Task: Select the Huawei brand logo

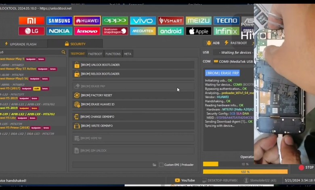Action: (87, 21)
